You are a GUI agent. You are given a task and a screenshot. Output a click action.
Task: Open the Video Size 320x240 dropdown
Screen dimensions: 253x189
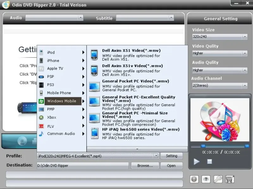[219, 37]
